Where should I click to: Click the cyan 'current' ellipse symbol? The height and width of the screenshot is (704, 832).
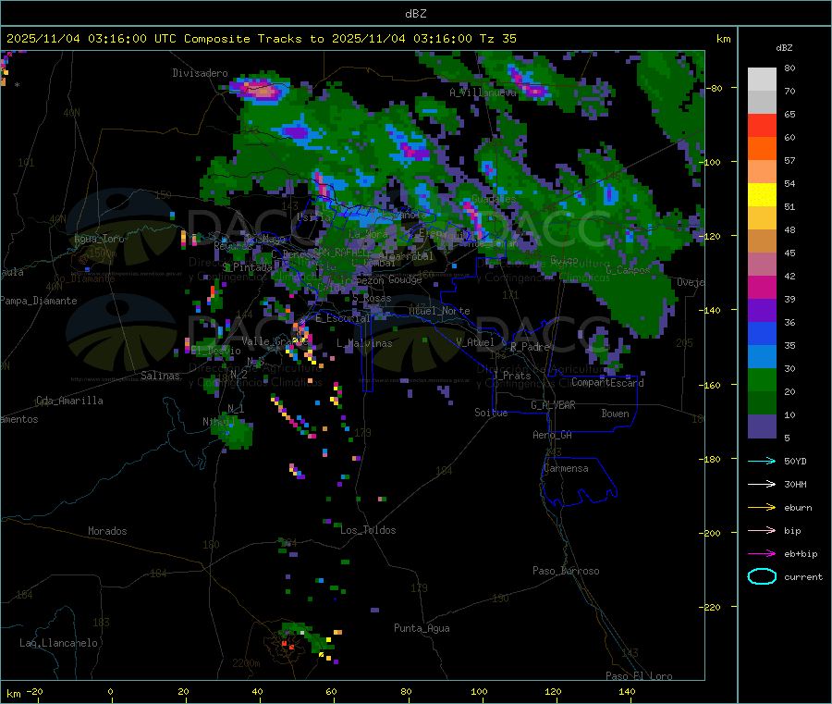coord(762,576)
